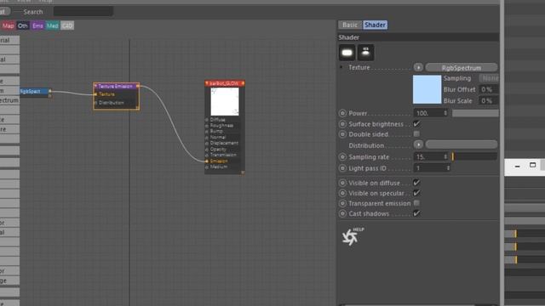The height and width of the screenshot is (306, 545).
Task: Click the light blue texture color swatch
Action: click(427, 89)
